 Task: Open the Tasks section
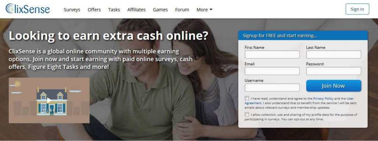tap(114, 10)
